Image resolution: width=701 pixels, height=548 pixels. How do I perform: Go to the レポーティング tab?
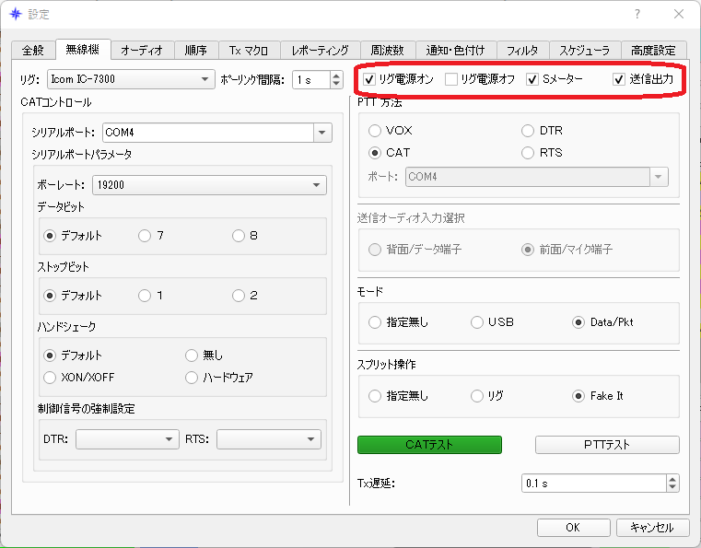click(x=320, y=50)
